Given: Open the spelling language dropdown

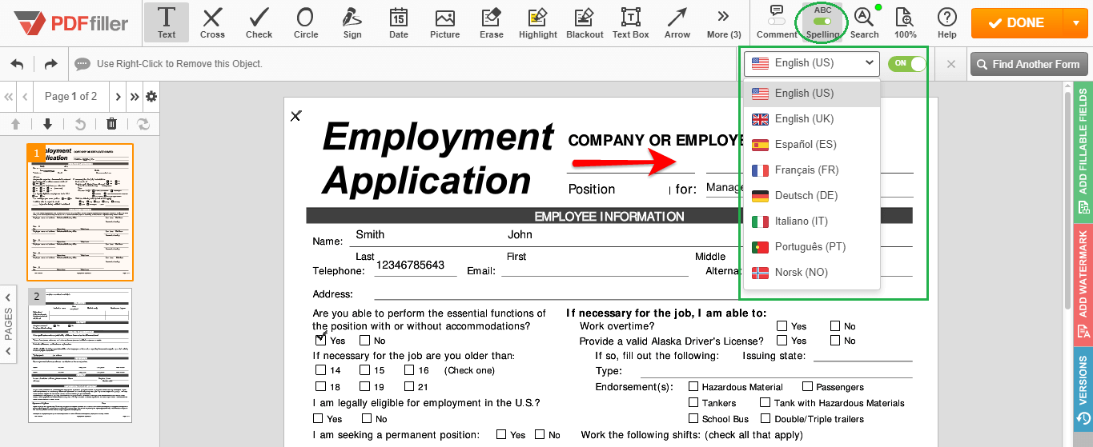Looking at the screenshot, I should tap(811, 63).
